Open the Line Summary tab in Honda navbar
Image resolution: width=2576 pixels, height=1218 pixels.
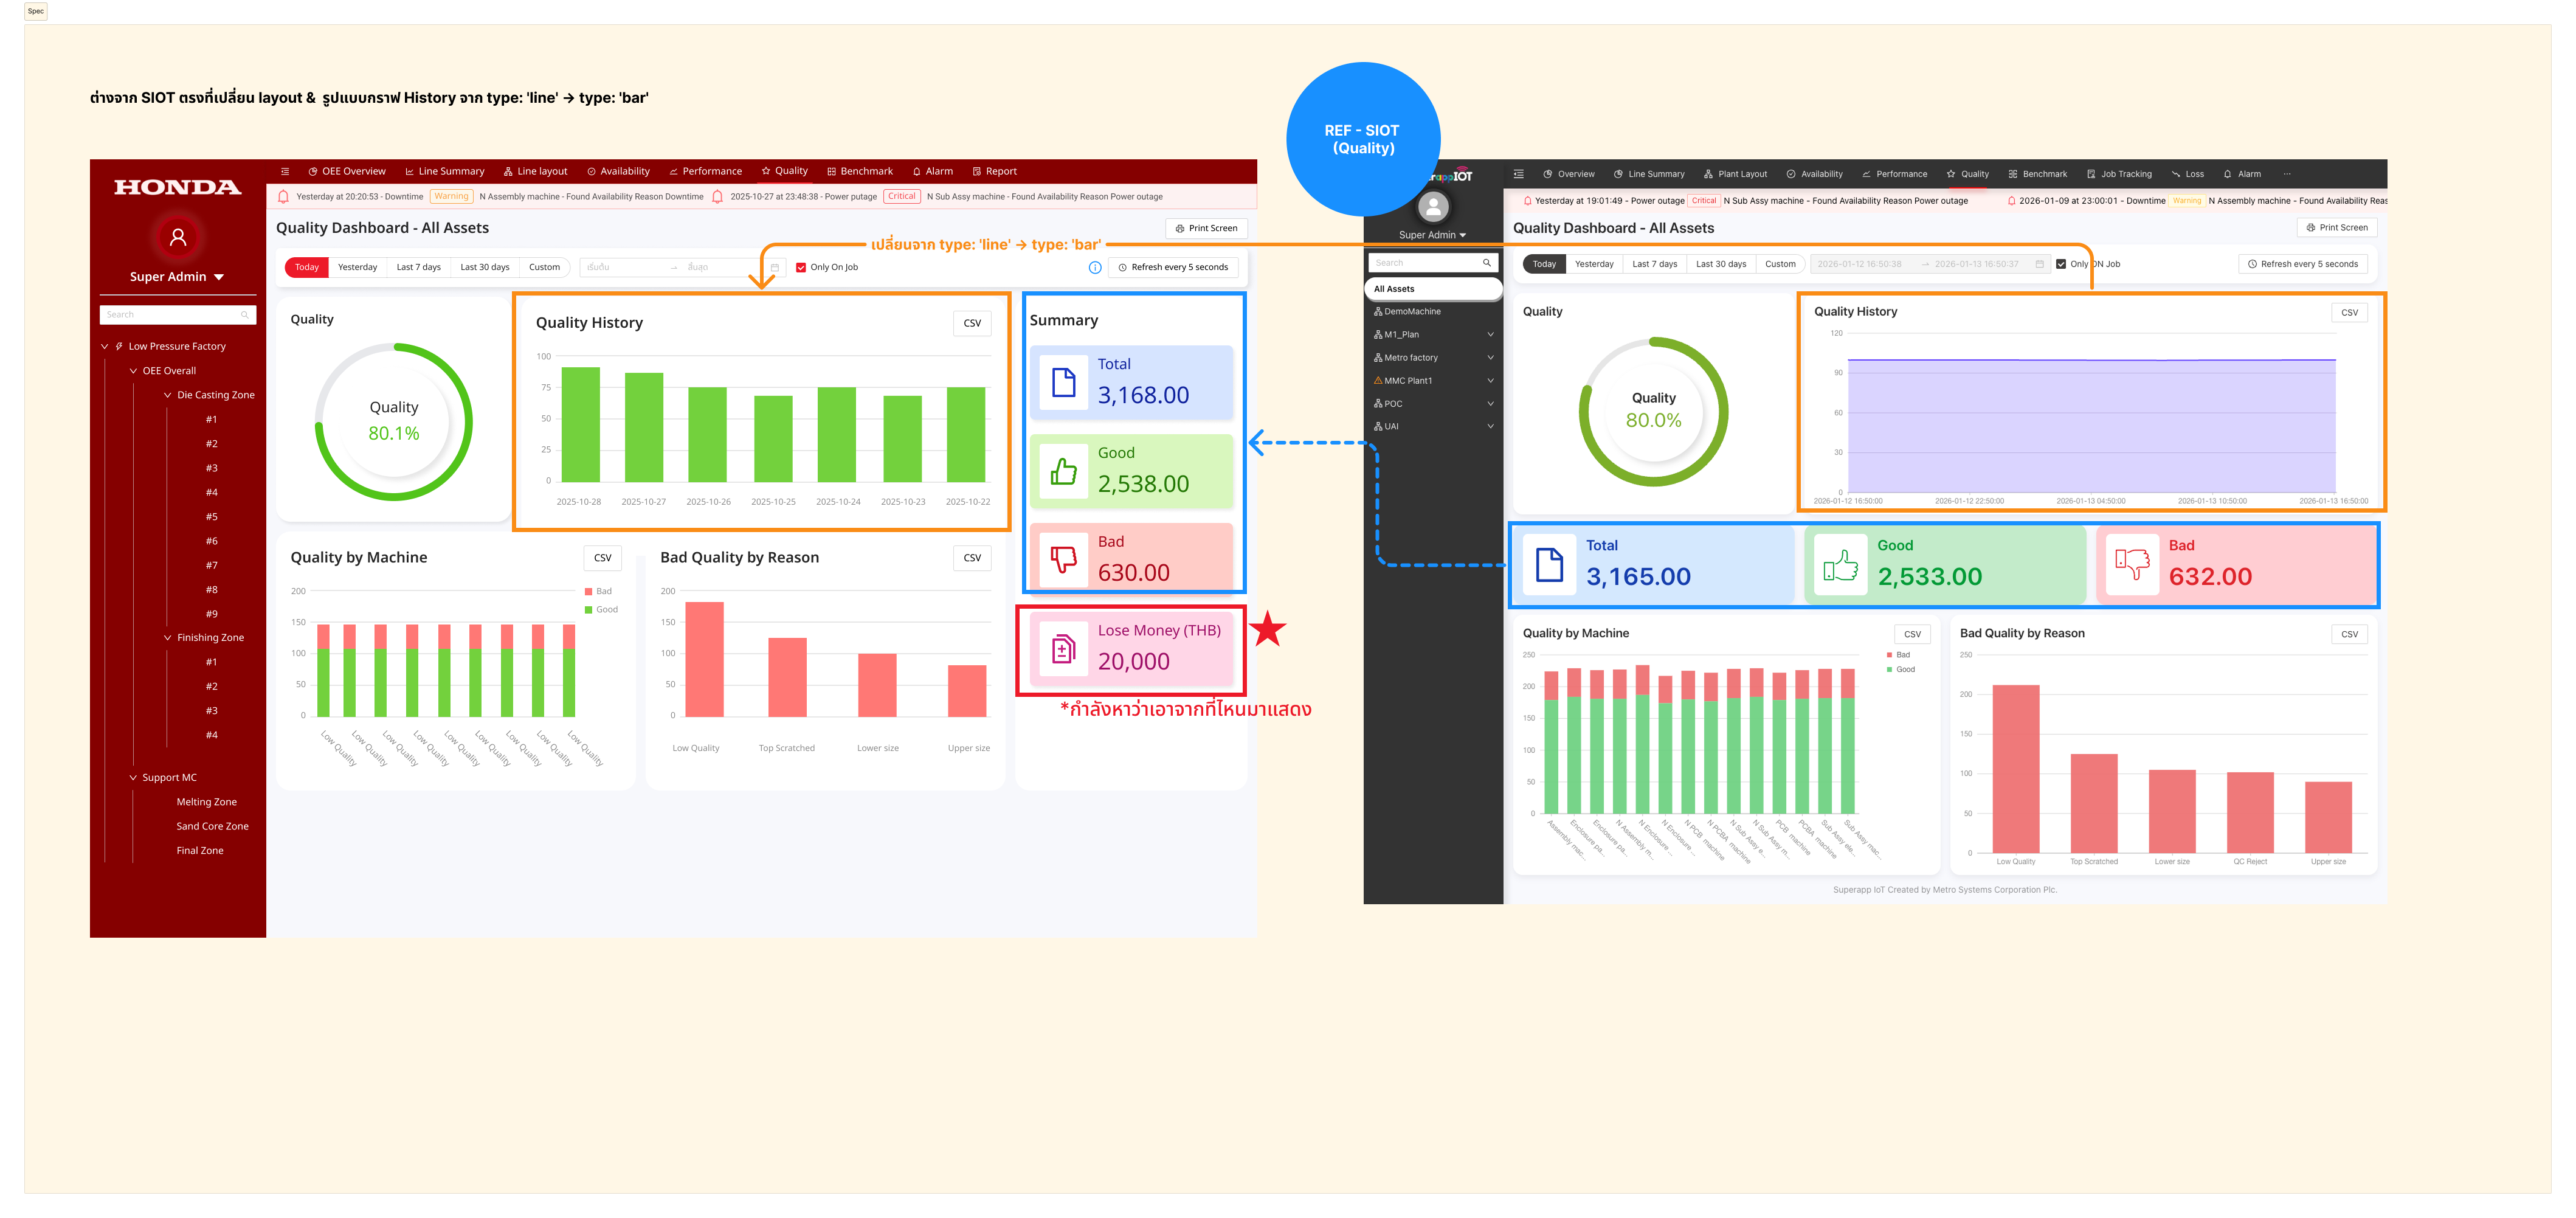tap(444, 171)
